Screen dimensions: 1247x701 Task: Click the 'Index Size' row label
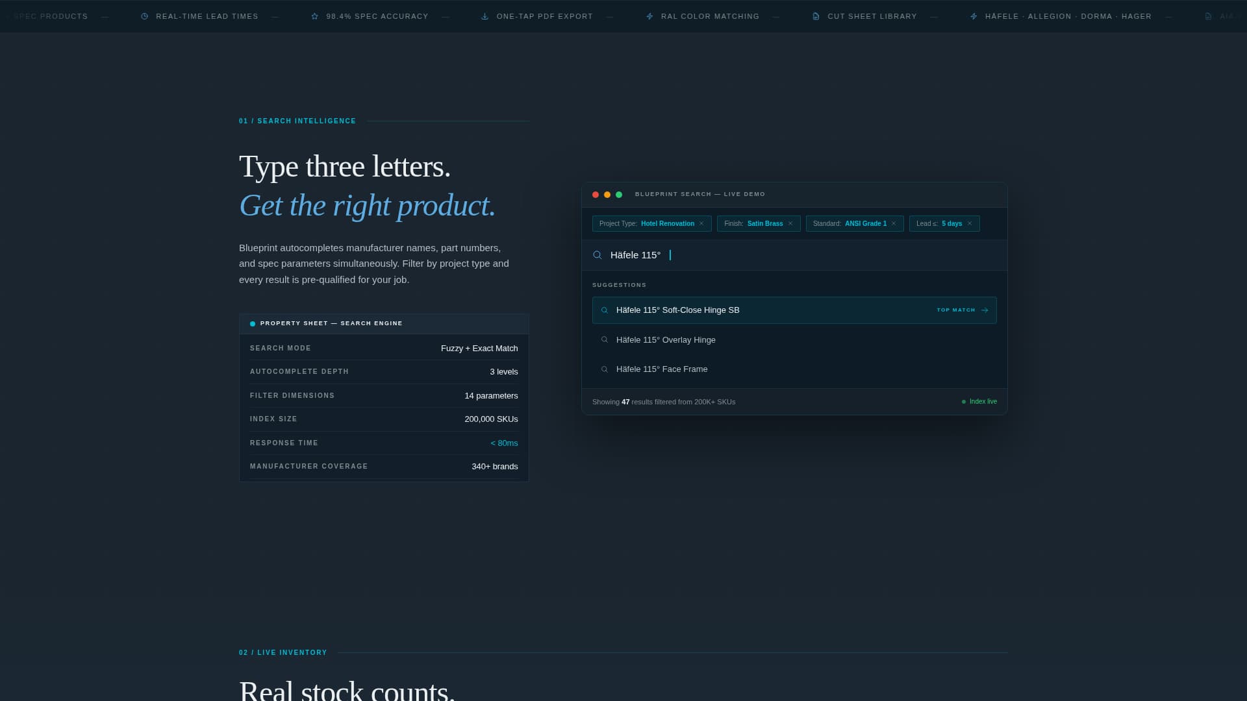273,419
